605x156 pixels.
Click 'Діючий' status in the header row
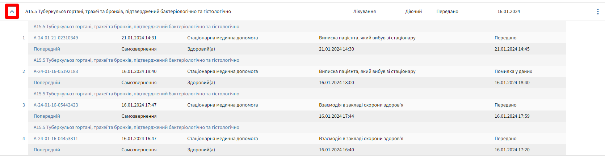pos(413,12)
